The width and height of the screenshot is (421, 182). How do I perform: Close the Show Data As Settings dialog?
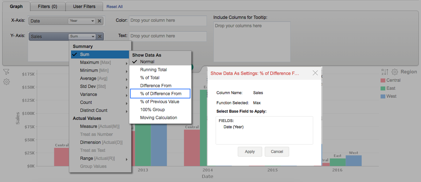coord(315,73)
